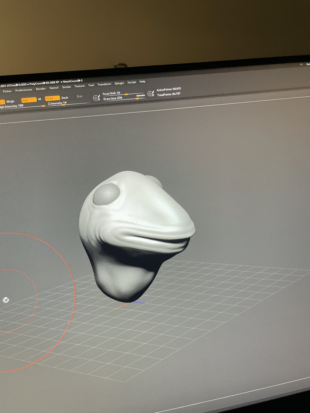Open the Preferences menu

23,90
